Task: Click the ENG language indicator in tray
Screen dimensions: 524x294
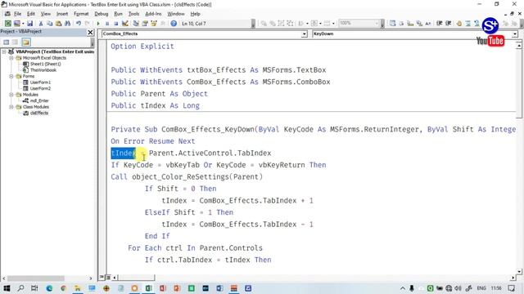Action: (481, 288)
